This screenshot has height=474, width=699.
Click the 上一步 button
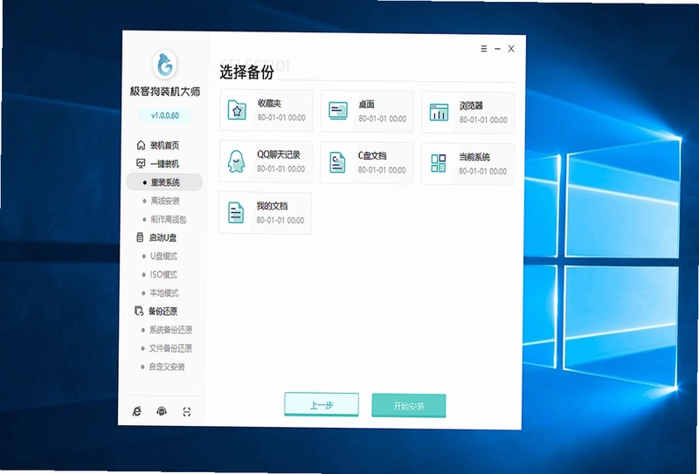(322, 404)
